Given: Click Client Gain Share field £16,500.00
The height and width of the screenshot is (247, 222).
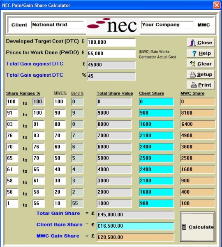Looking at the screenshot, I should click(135, 226).
